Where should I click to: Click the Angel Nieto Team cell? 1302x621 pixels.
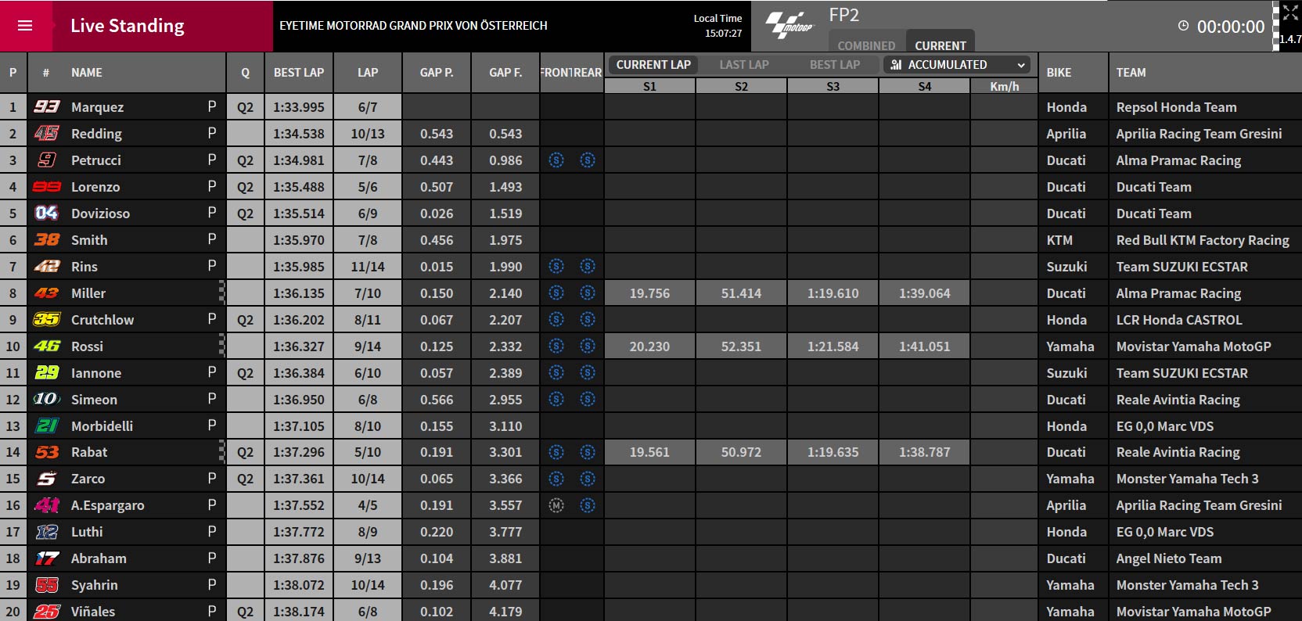click(1206, 558)
